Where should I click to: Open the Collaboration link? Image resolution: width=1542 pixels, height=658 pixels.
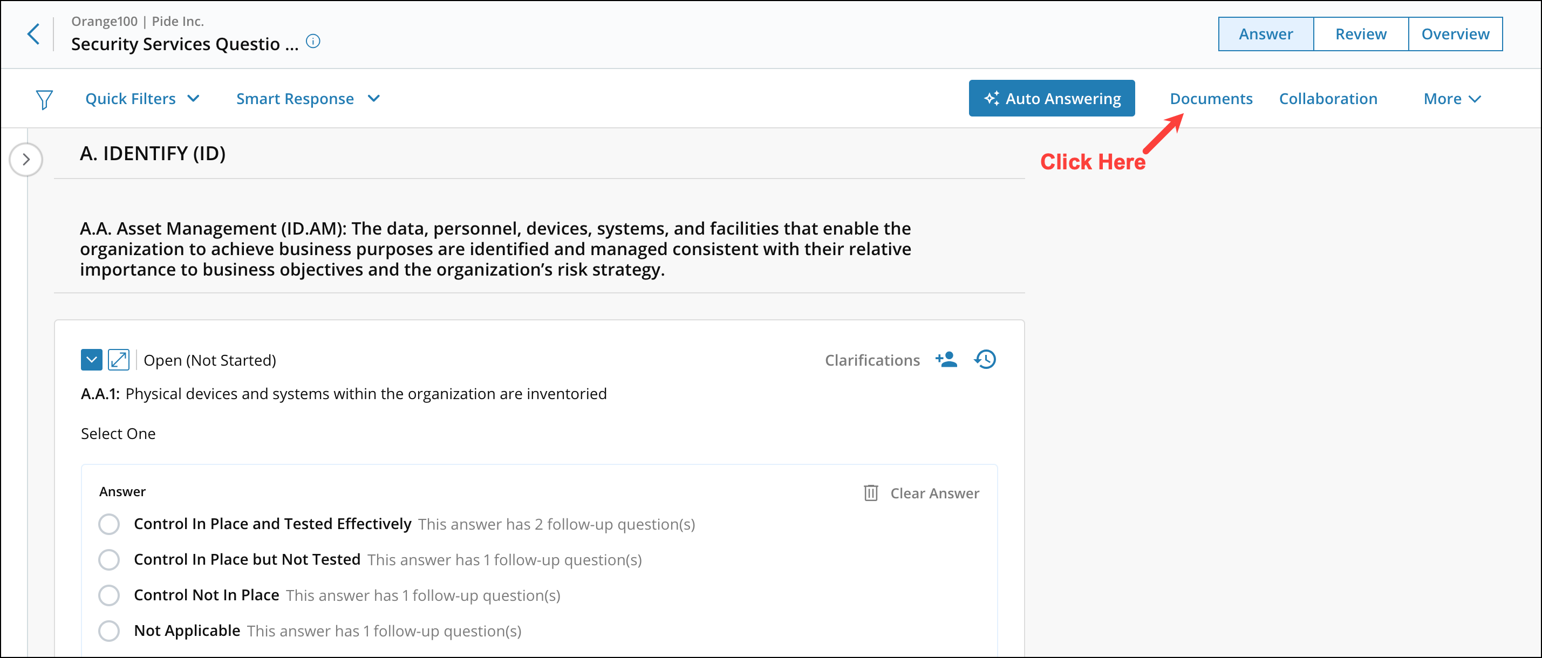(1328, 99)
